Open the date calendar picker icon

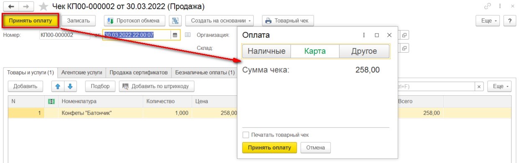(175, 35)
